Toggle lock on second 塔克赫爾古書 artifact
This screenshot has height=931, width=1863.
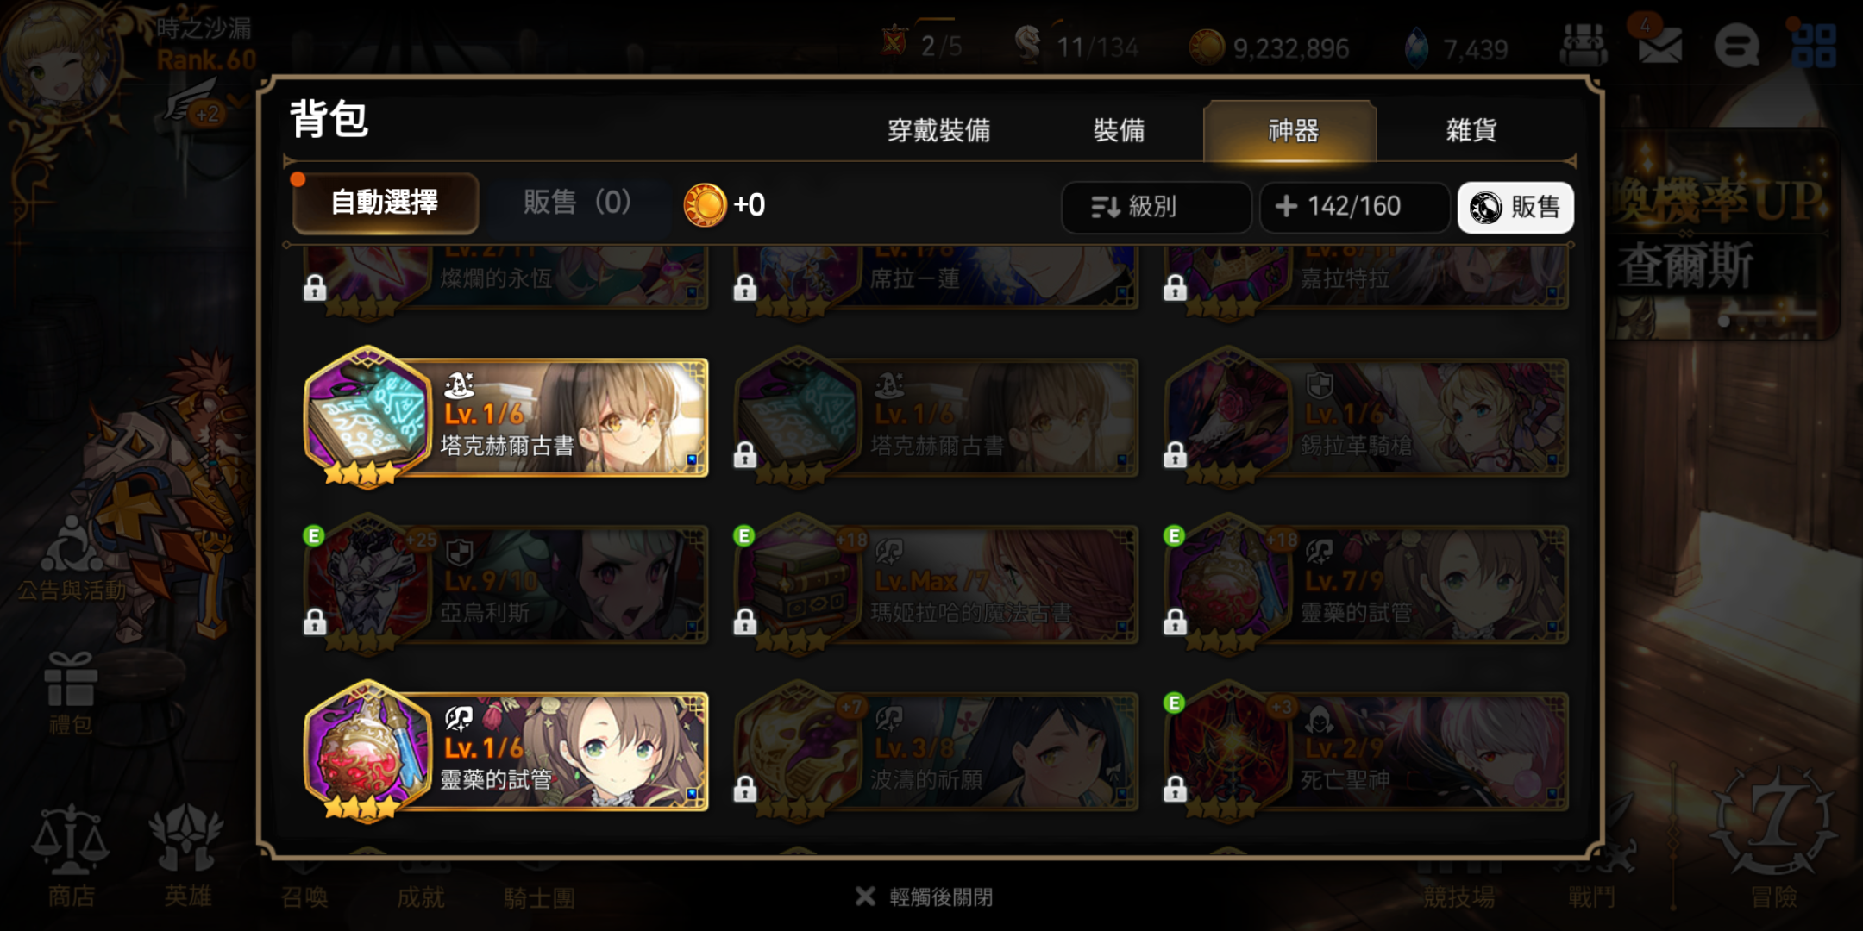(745, 454)
